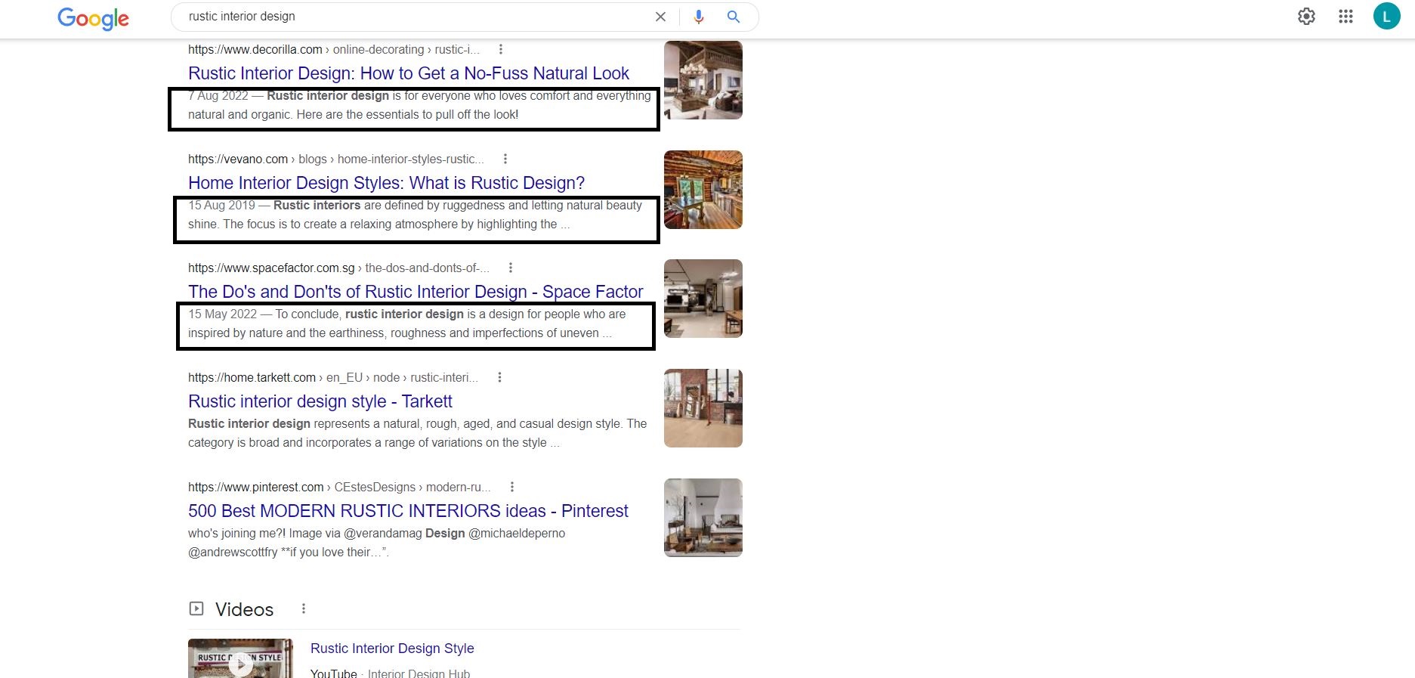Click the https://home.tarkett.com URL breadcrumb
The width and height of the screenshot is (1415, 678).
[333, 377]
